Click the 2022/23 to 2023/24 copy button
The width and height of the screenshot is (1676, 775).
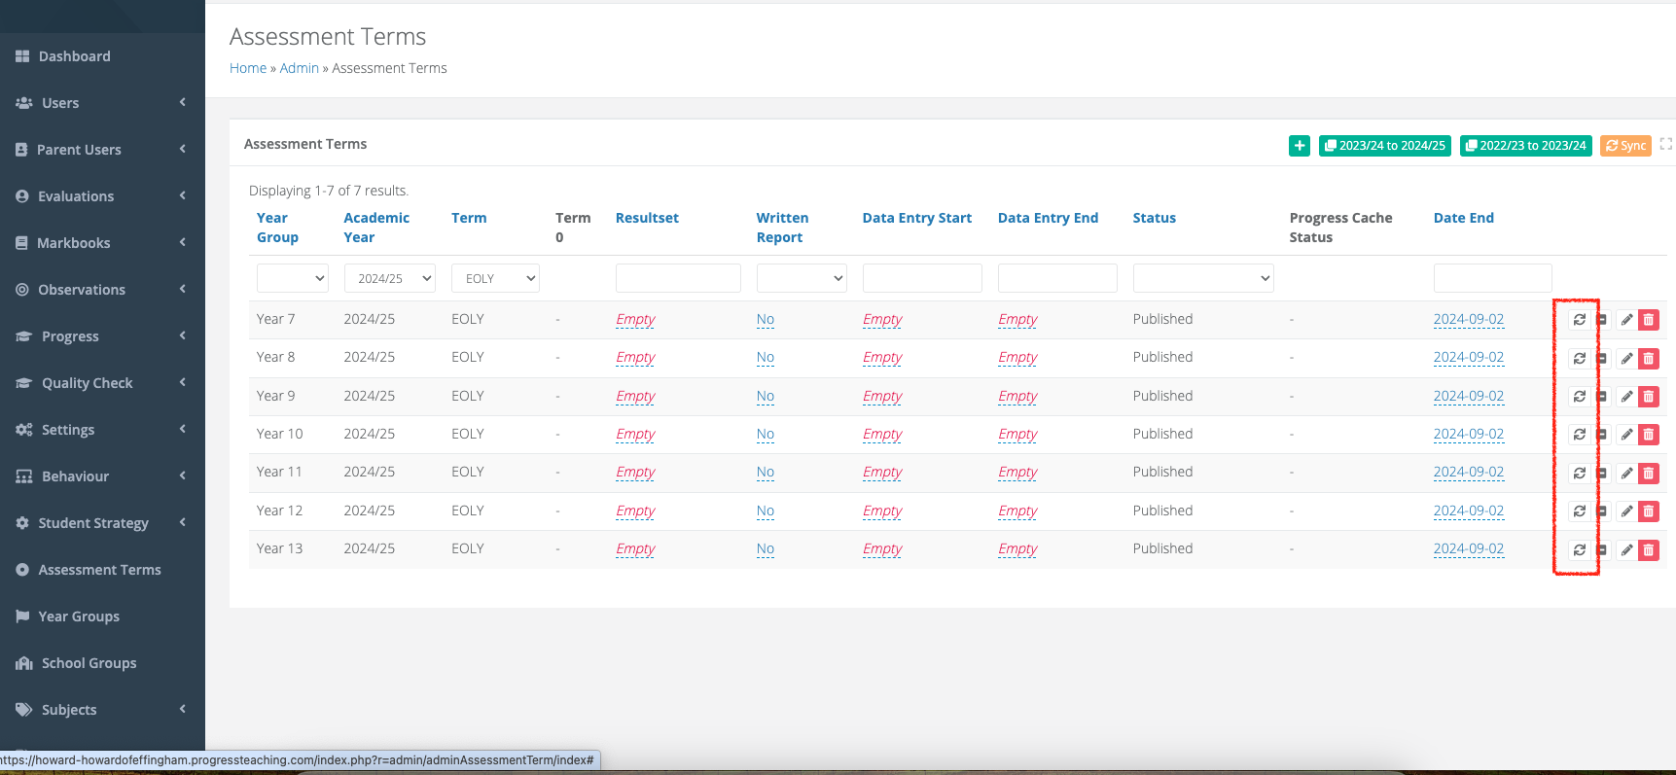[1526, 146]
